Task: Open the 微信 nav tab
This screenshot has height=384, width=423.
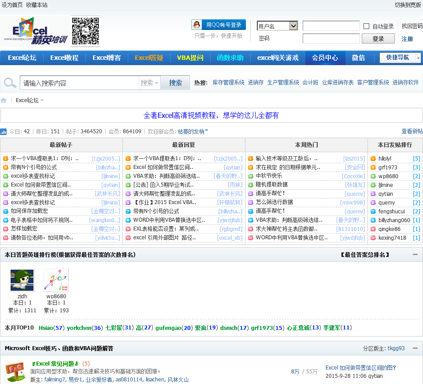Action: [358, 58]
